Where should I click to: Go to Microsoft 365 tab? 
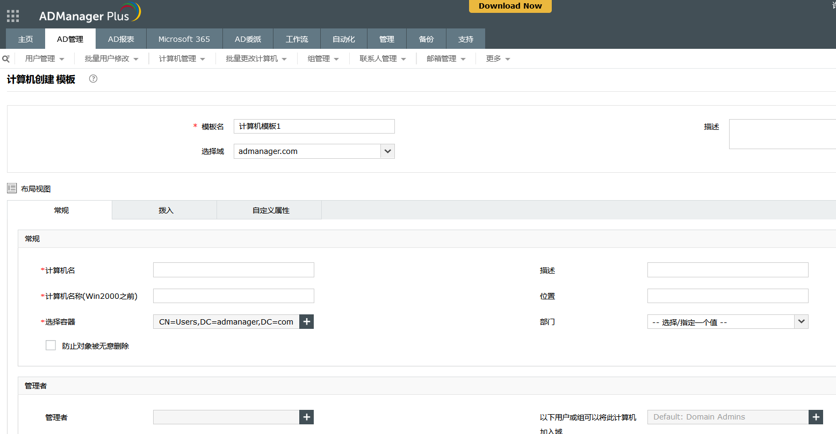pos(184,39)
